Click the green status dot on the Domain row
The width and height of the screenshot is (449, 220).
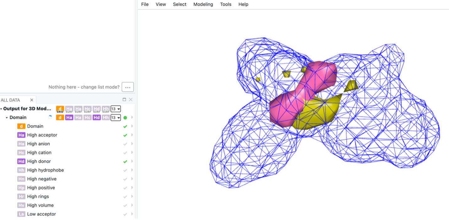click(x=125, y=117)
